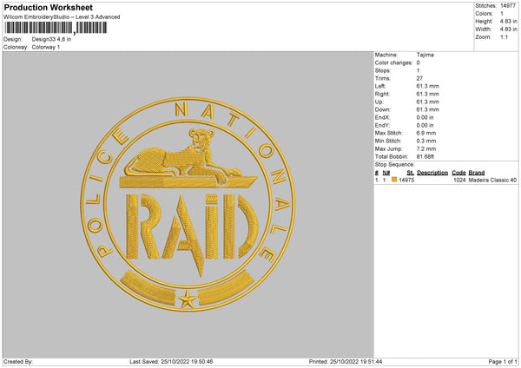Click the Design name 'Design33 4,8 in'
Viewport: 521px width, 368px height.
51,39
